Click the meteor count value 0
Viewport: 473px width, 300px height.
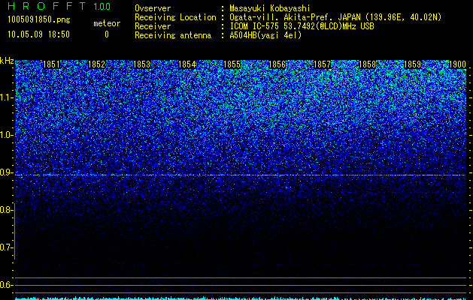point(107,34)
